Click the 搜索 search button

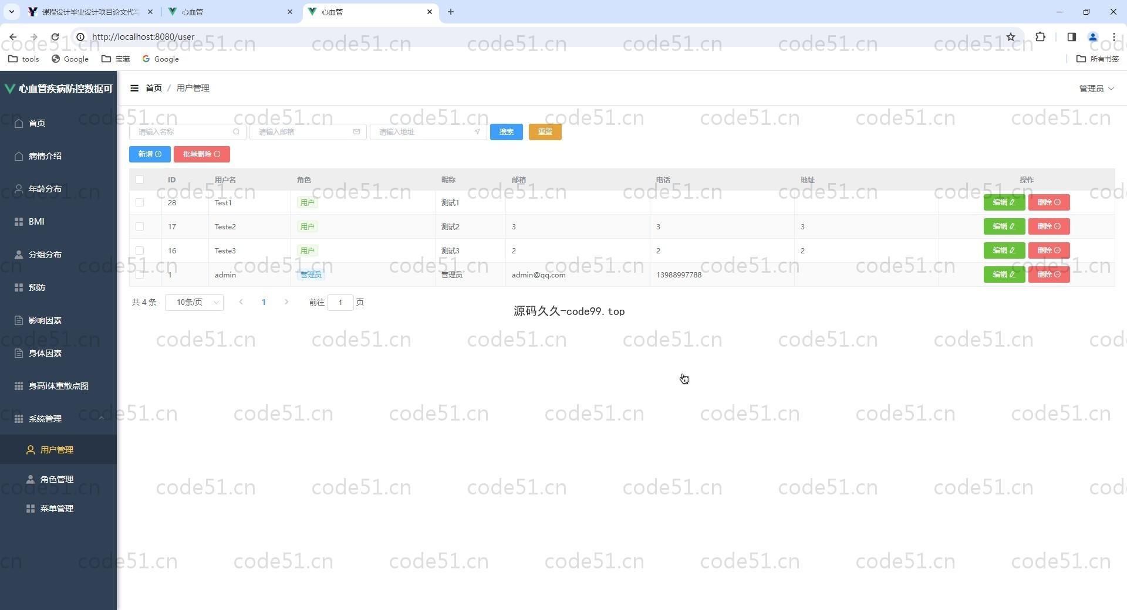tap(506, 132)
